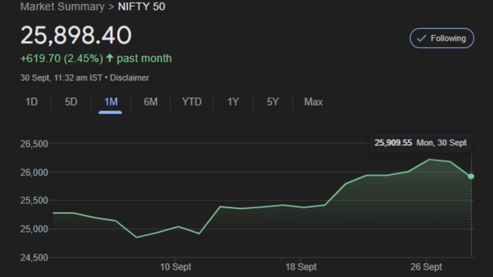Click the 26,000 y-axis label
This screenshot has height=277, width=493.
34,172
